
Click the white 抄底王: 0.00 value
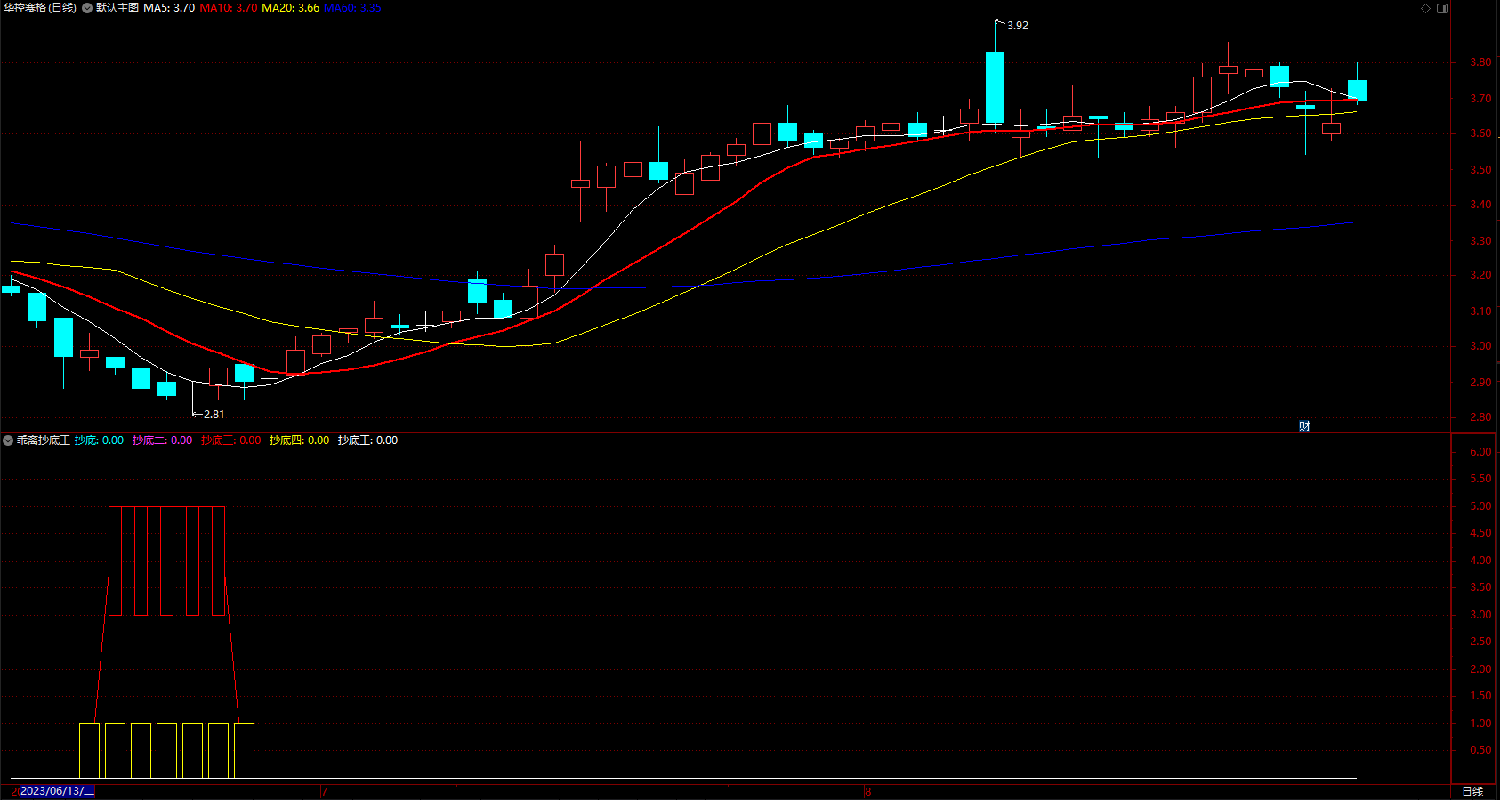click(x=367, y=440)
